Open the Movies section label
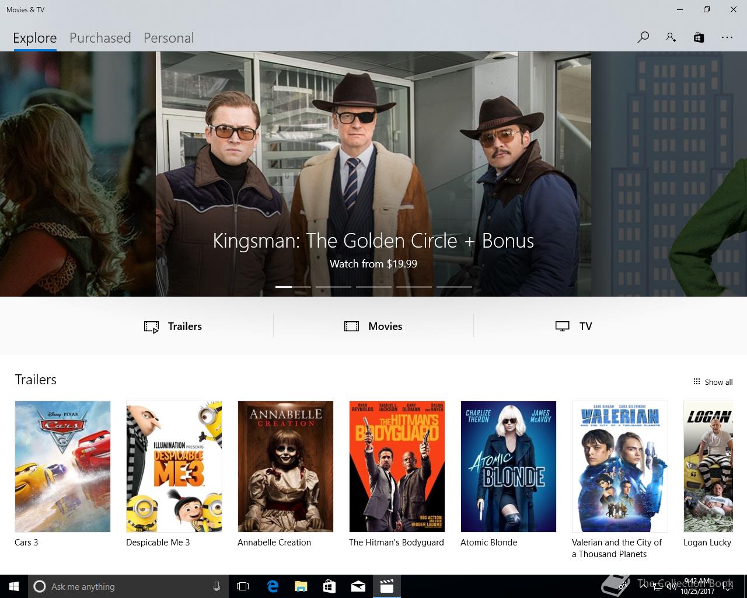Screen dimensions: 747x598 [385, 326]
